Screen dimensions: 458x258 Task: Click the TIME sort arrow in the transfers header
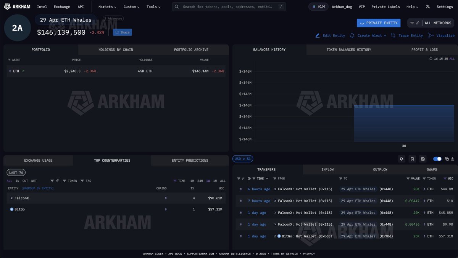267,178
